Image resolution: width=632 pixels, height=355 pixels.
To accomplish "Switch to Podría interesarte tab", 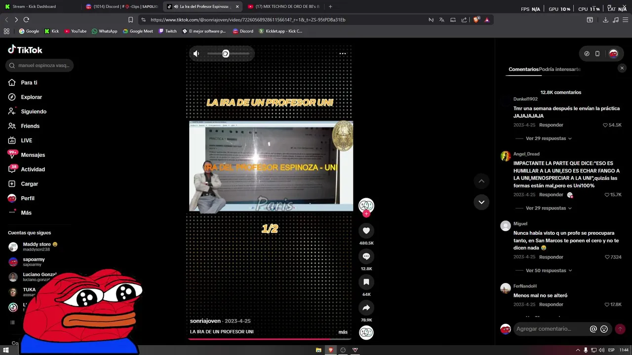I will click(560, 70).
